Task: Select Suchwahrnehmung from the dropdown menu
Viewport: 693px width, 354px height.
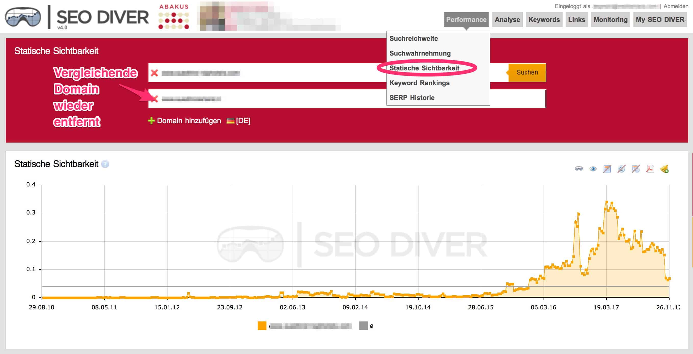Action: [420, 53]
